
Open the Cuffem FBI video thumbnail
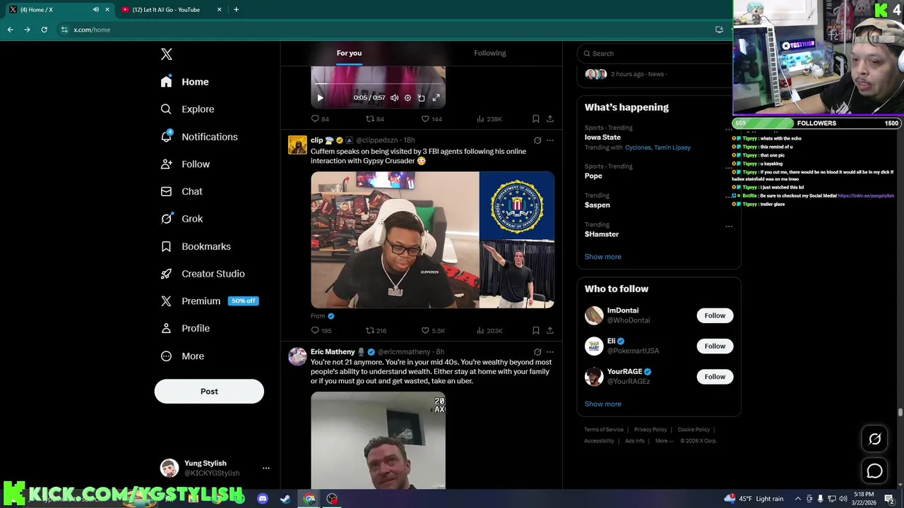(432, 240)
